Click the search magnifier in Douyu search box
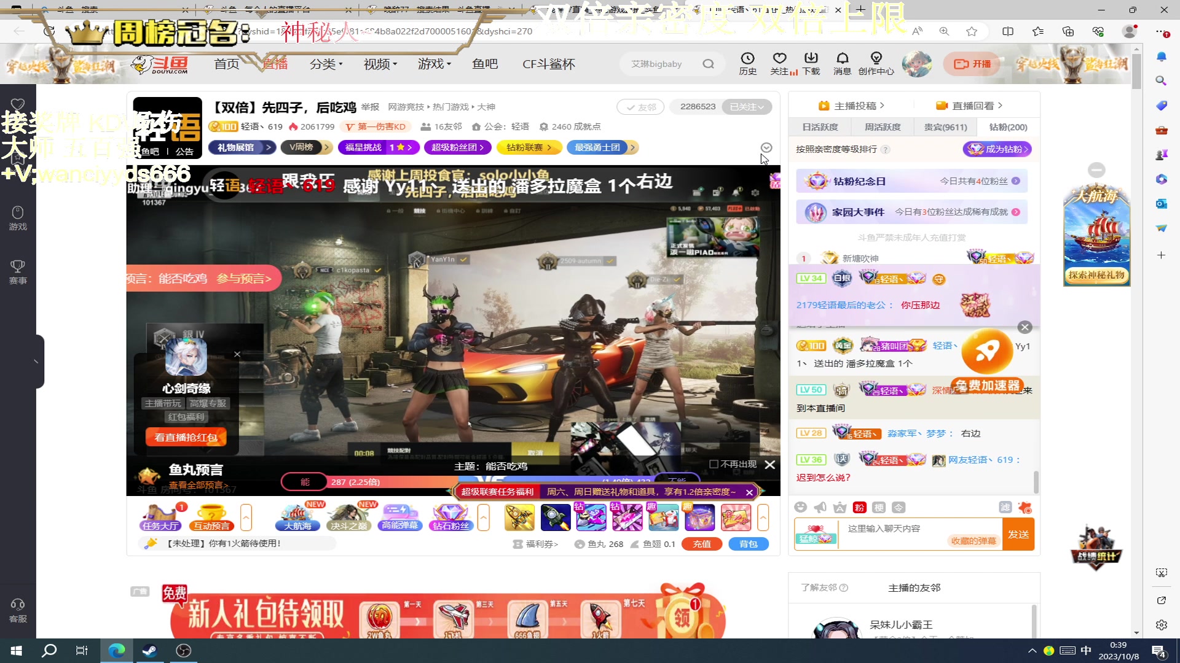This screenshot has width=1180, height=663. pos(709,64)
